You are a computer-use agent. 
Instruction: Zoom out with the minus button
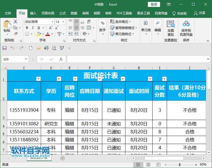[166, 165]
